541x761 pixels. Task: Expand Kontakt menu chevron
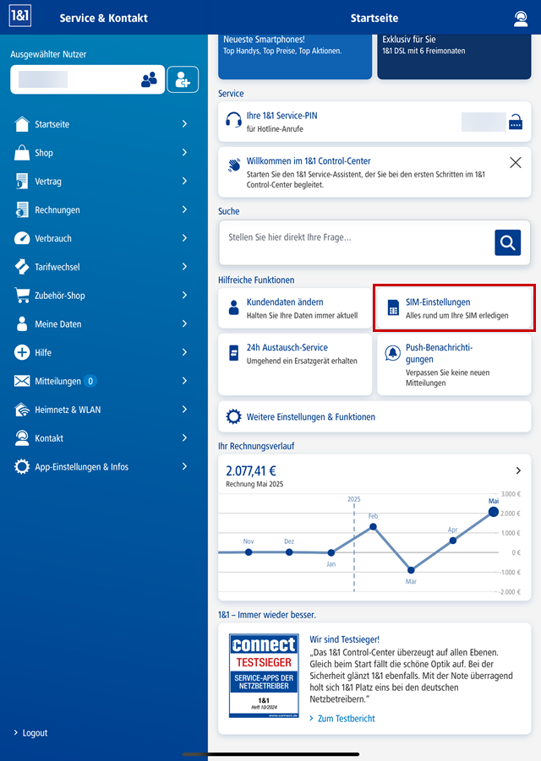tap(184, 438)
